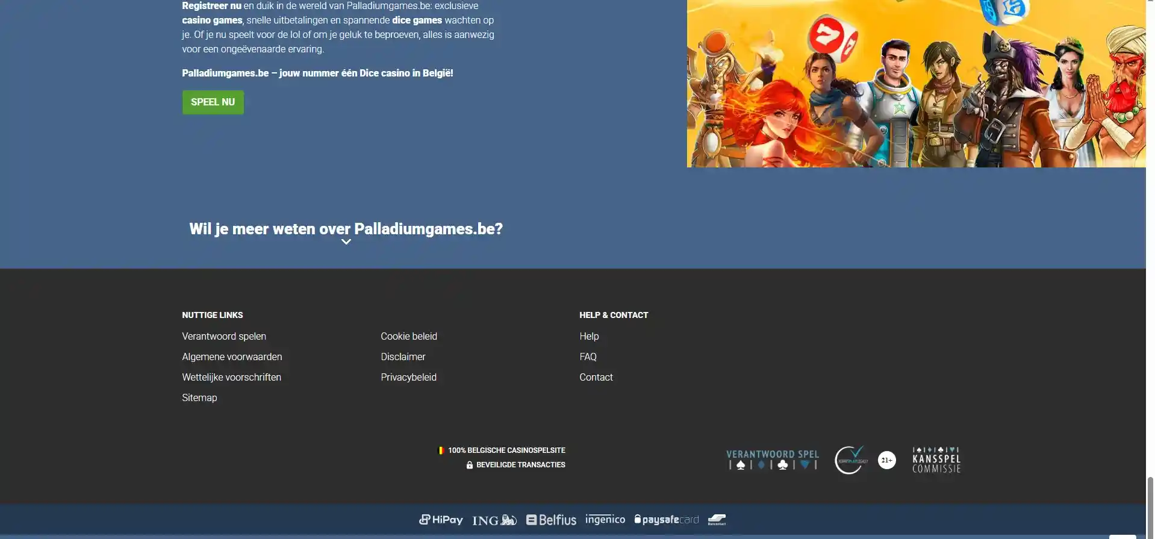Click the circular checkmark certification badge
Image resolution: width=1155 pixels, height=539 pixels.
[850, 460]
